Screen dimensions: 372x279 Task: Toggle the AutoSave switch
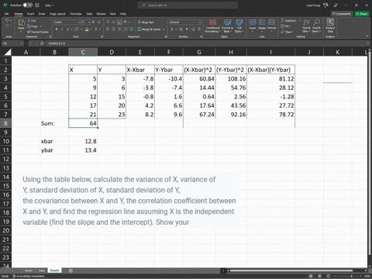28,5
